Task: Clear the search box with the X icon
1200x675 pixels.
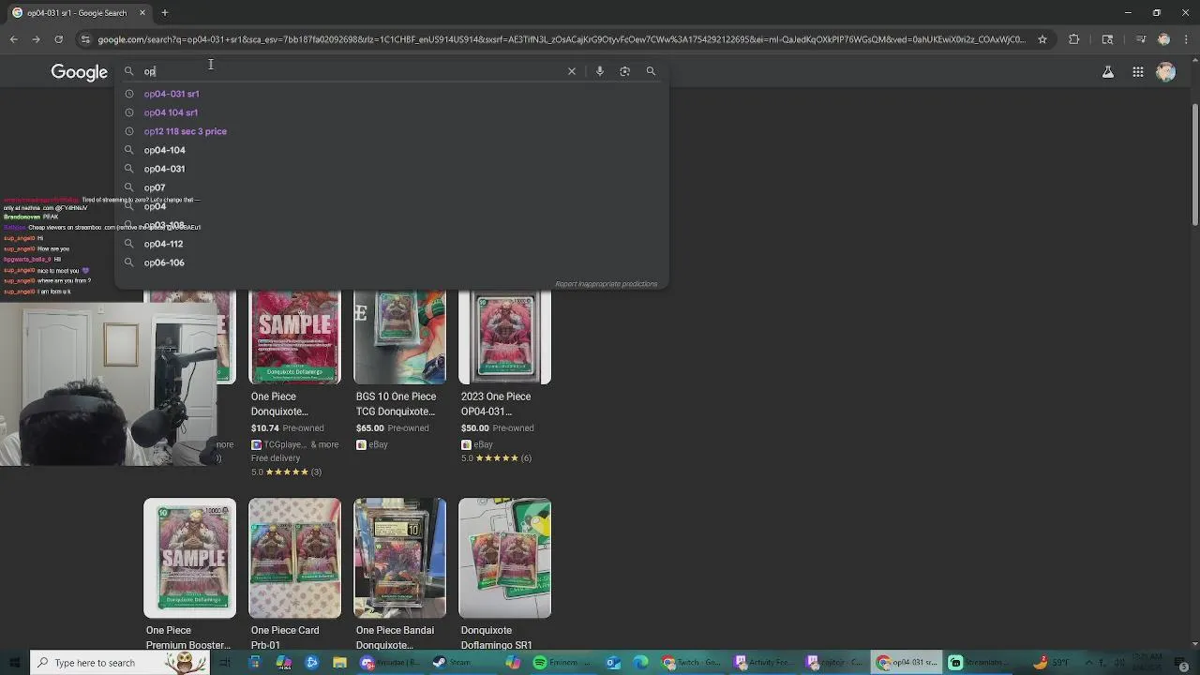Action: tap(572, 71)
